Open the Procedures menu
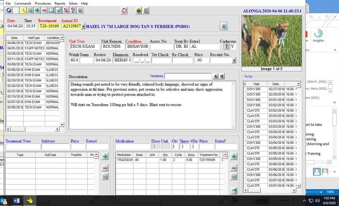This screenshot has height=206, width=339. coord(43,3)
